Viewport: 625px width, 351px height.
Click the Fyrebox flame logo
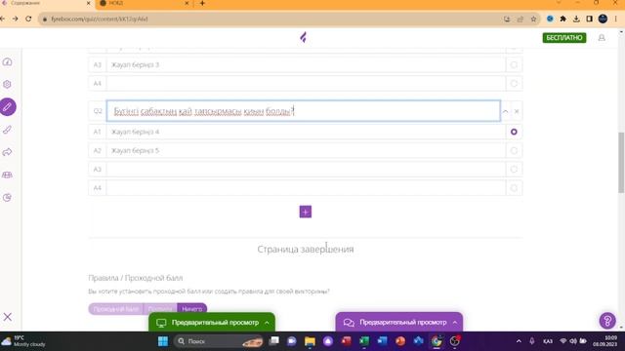click(x=304, y=37)
